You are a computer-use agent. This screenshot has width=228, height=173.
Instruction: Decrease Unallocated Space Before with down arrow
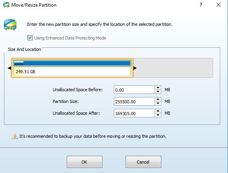[158, 92]
